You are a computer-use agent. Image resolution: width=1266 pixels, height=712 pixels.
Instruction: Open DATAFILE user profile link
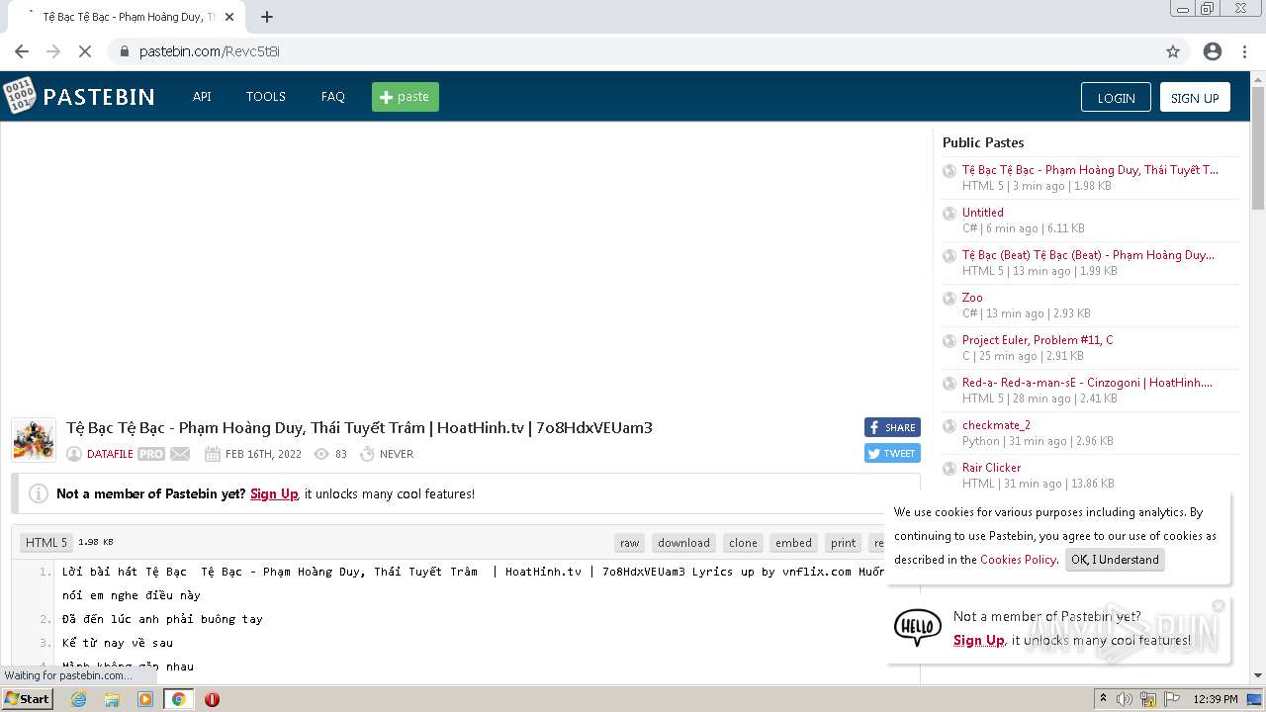[x=110, y=454]
